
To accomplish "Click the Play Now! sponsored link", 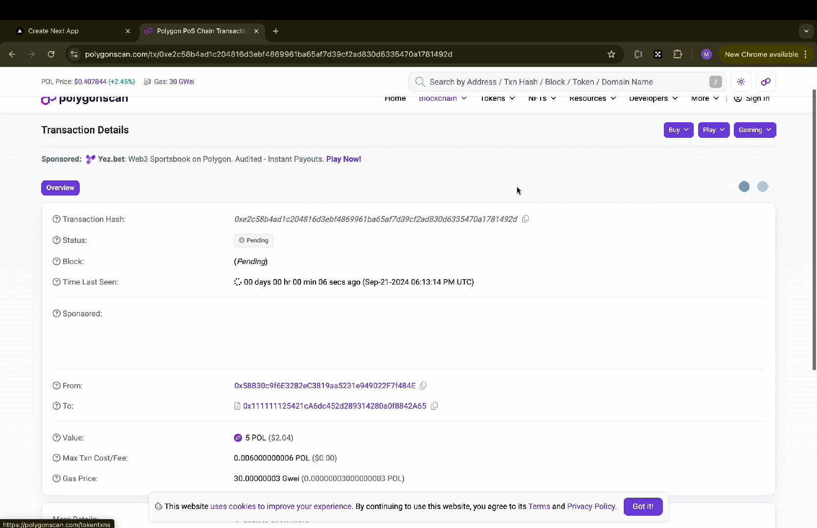I will tap(343, 159).
